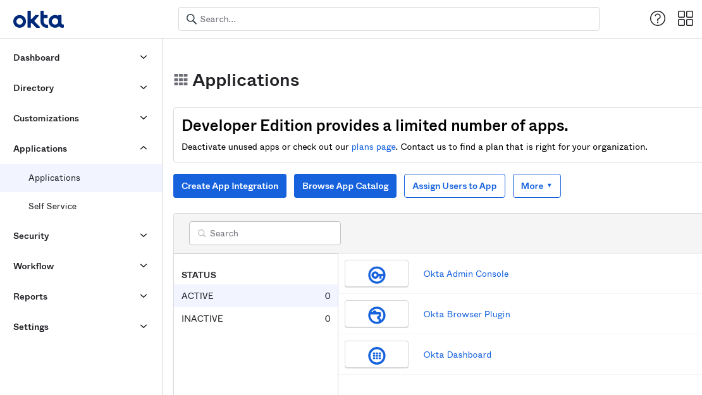Viewport: 702px width, 395px height.
Task: Expand the Directory sidebar chevron
Action: [144, 88]
